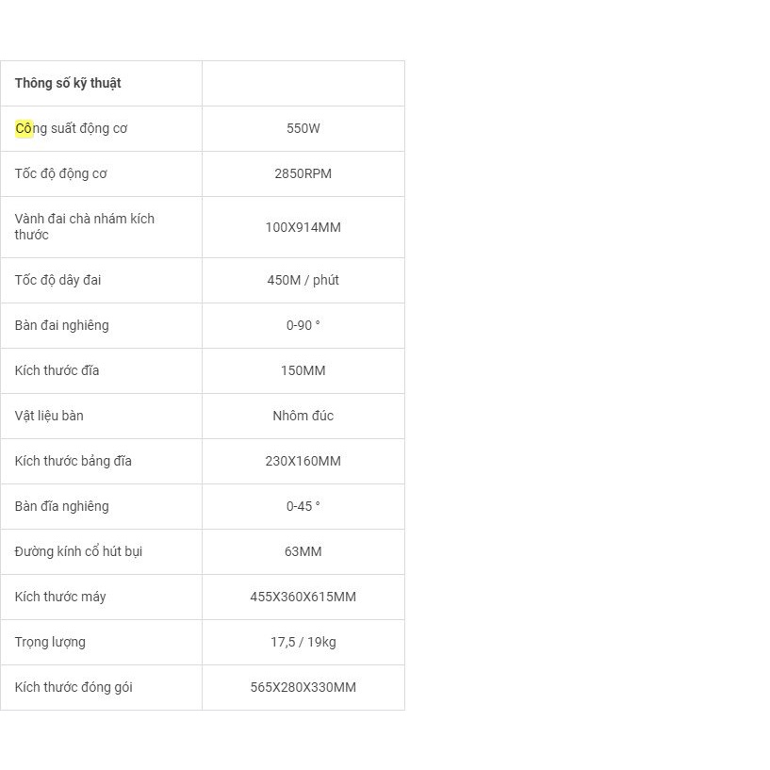Screen dimensions: 770x770
Task: Select the 'Công suất động cơ' label
Action: tap(71, 128)
